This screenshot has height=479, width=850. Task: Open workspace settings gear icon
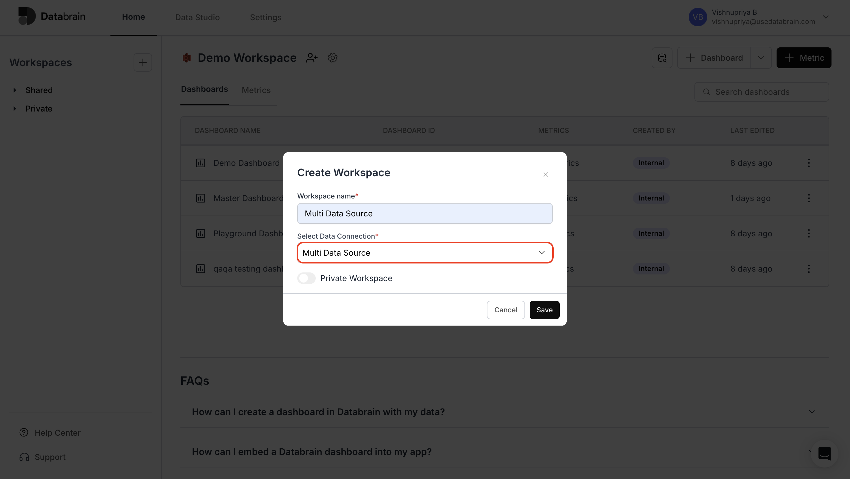332,58
